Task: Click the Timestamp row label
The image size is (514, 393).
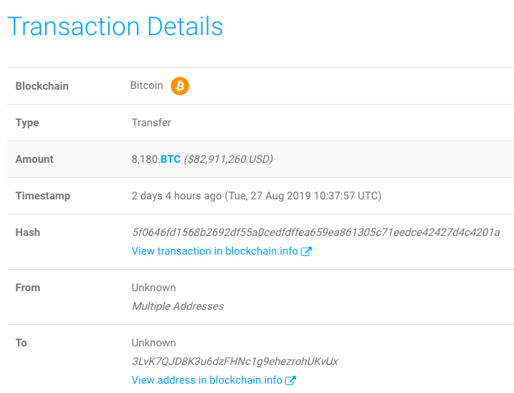Action: pos(43,196)
